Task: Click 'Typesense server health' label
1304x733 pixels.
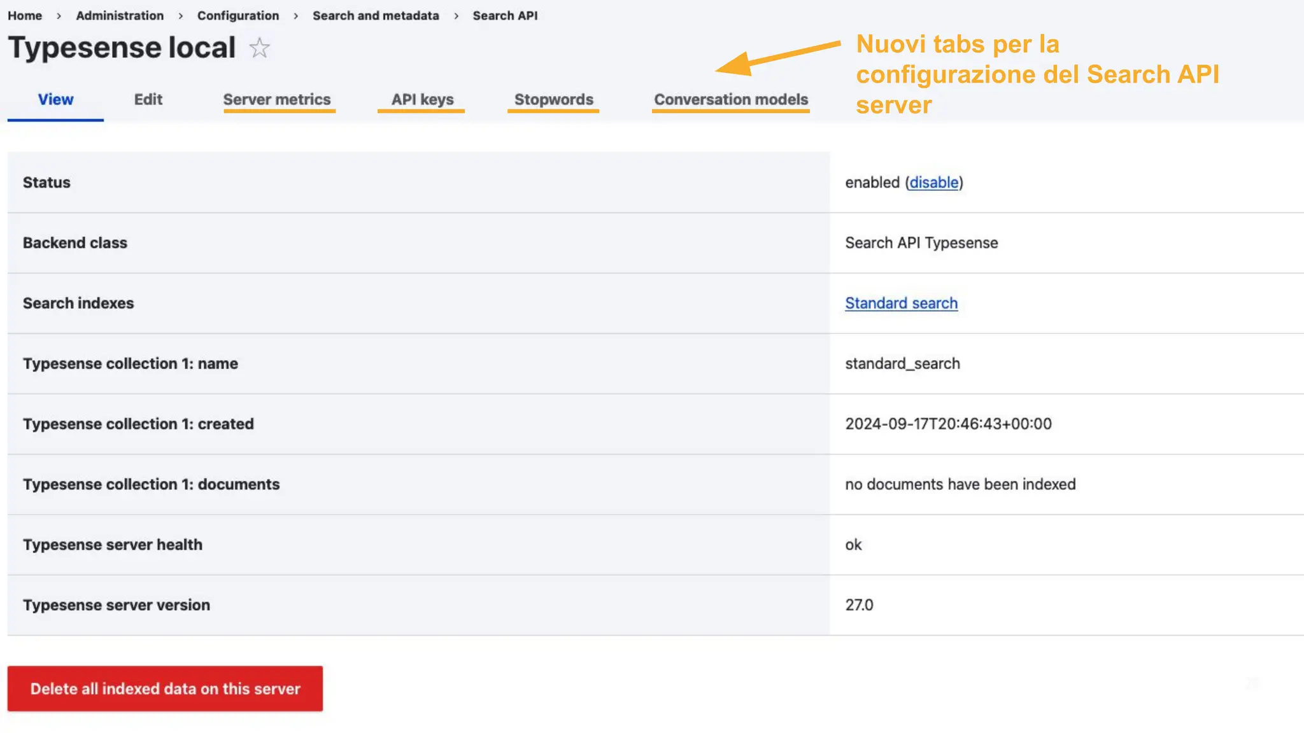Action: [113, 545]
